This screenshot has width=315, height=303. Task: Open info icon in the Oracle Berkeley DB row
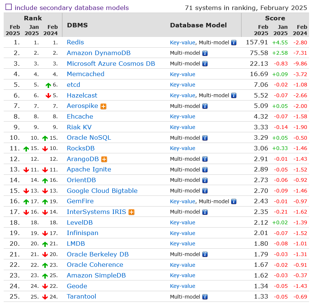pos(205,254)
